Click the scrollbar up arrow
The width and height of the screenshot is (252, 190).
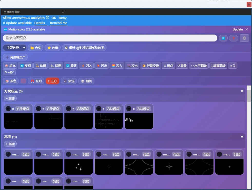pyautogui.click(x=249, y=88)
